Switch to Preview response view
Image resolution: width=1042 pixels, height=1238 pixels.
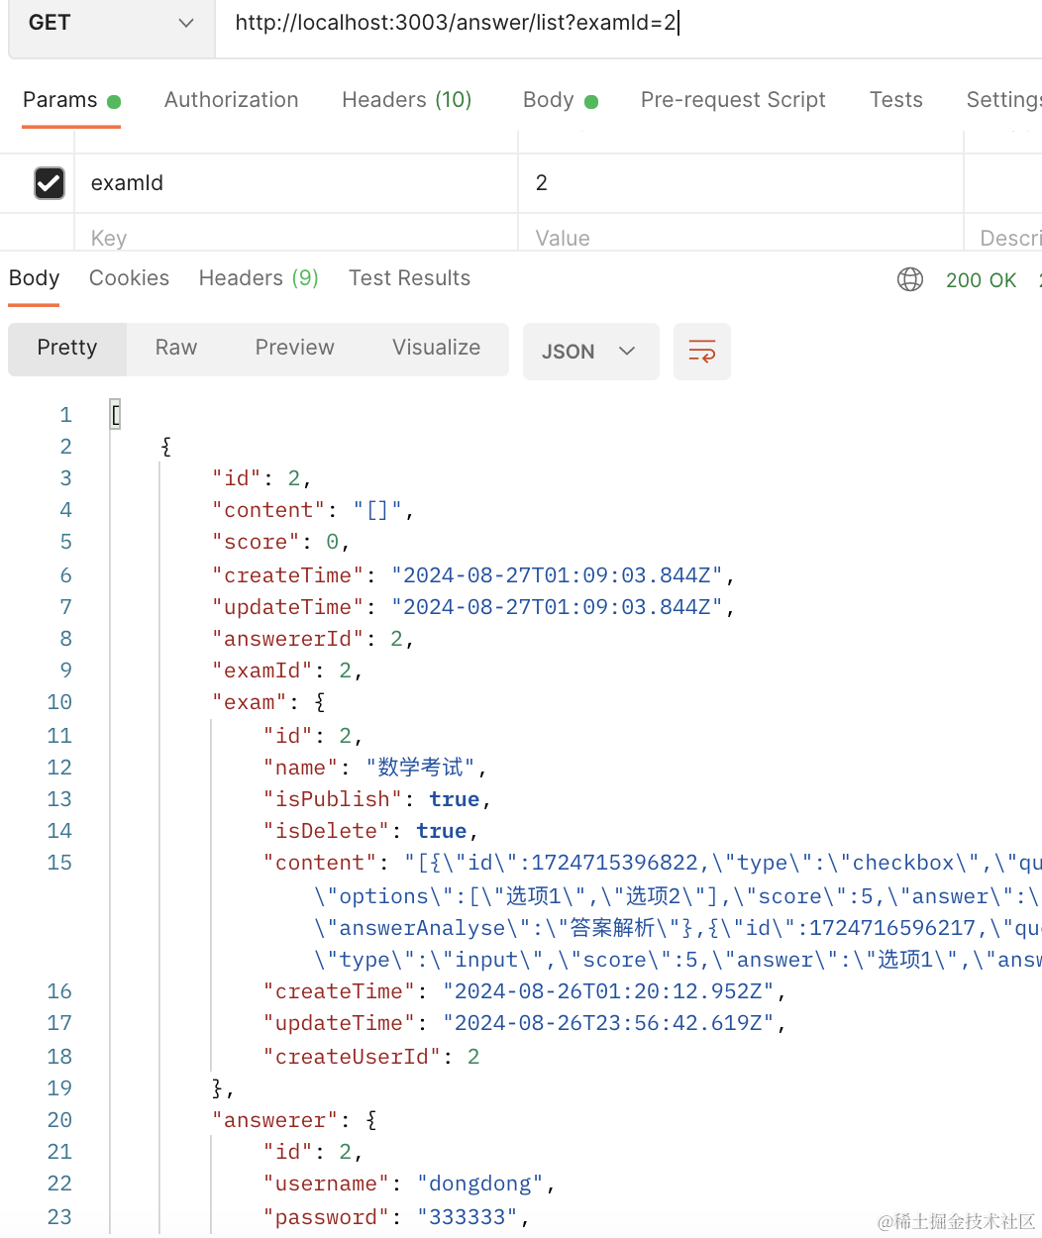tap(294, 348)
